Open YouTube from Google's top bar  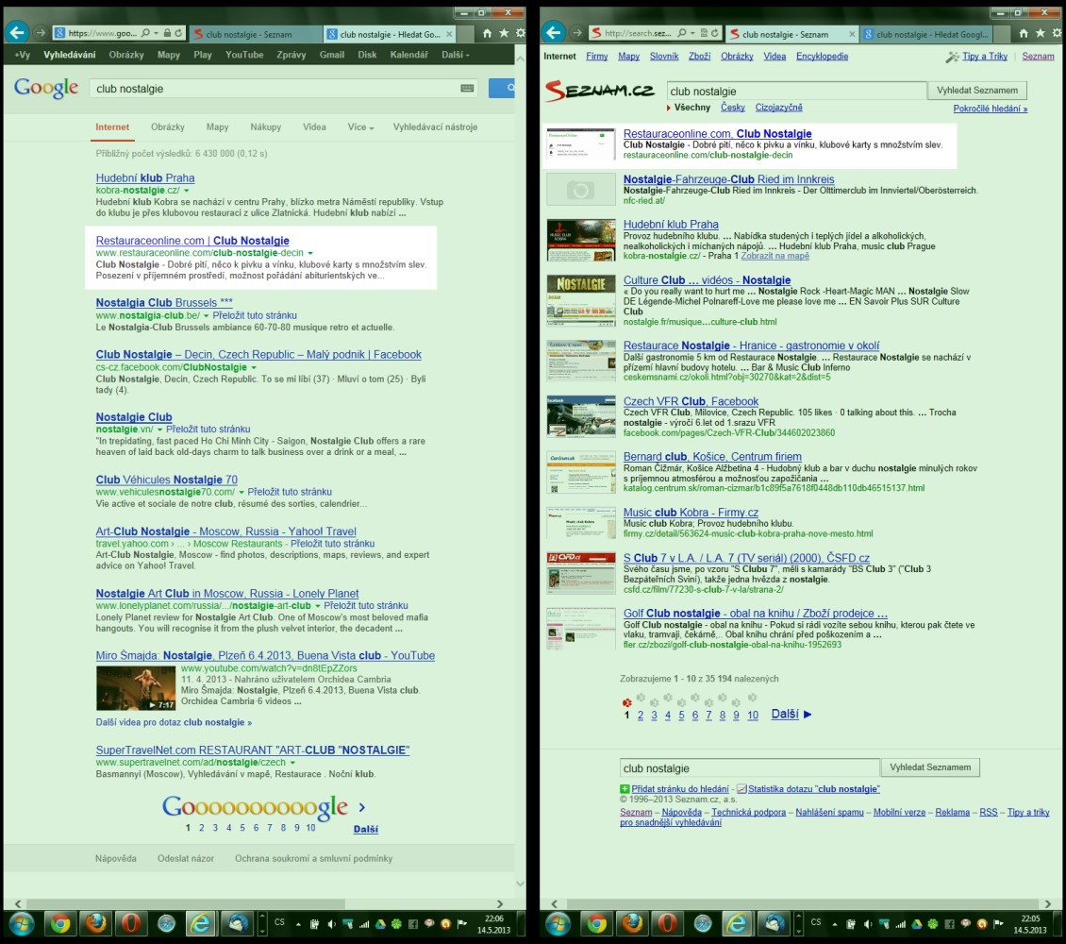(244, 55)
